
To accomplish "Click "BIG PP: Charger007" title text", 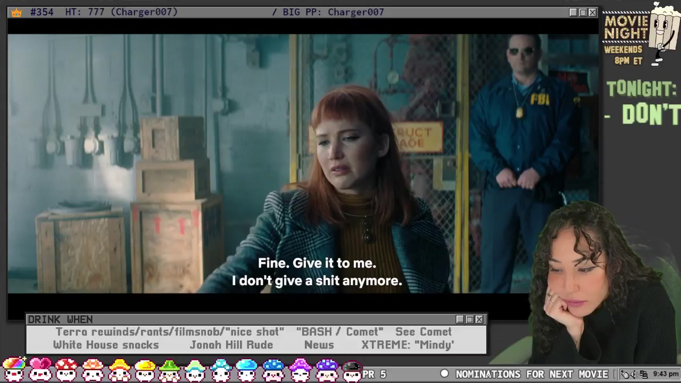I will coord(333,12).
